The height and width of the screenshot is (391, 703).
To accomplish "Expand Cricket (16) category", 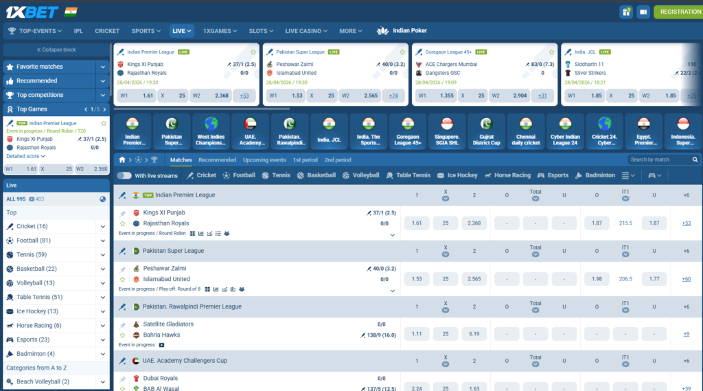I will click(x=103, y=227).
